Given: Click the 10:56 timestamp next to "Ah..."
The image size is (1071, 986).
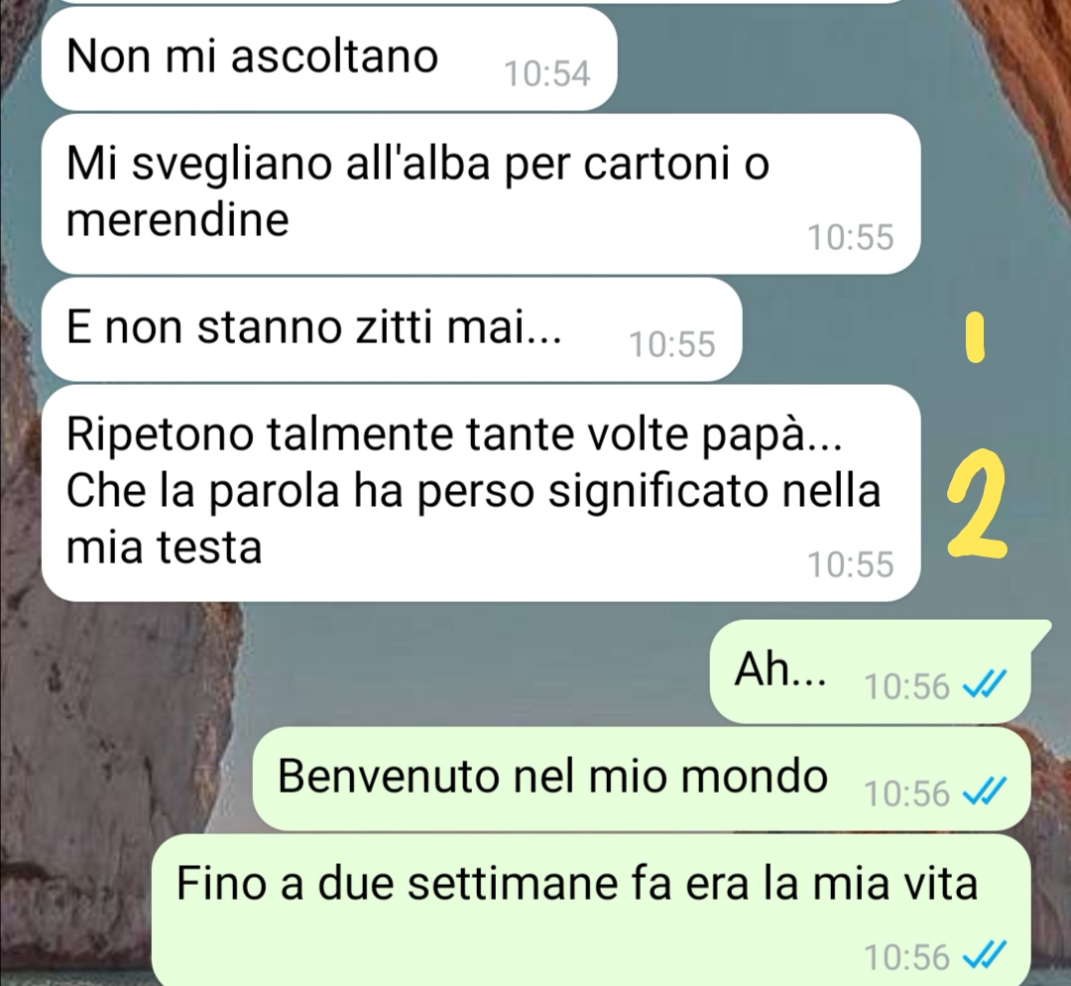Looking at the screenshot, I should [x=907, y=686].
